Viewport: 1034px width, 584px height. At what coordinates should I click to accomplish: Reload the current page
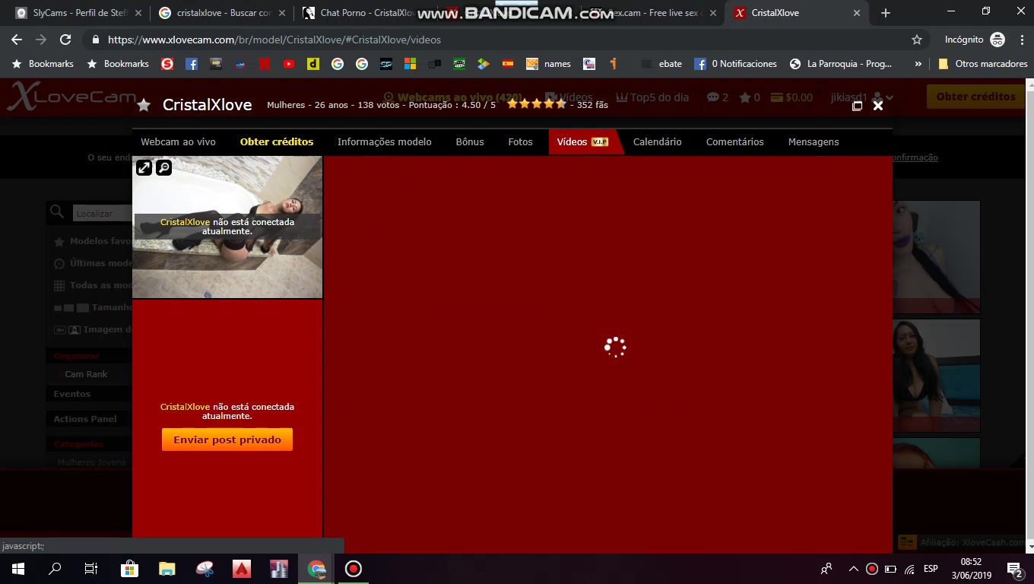[65, 40]
